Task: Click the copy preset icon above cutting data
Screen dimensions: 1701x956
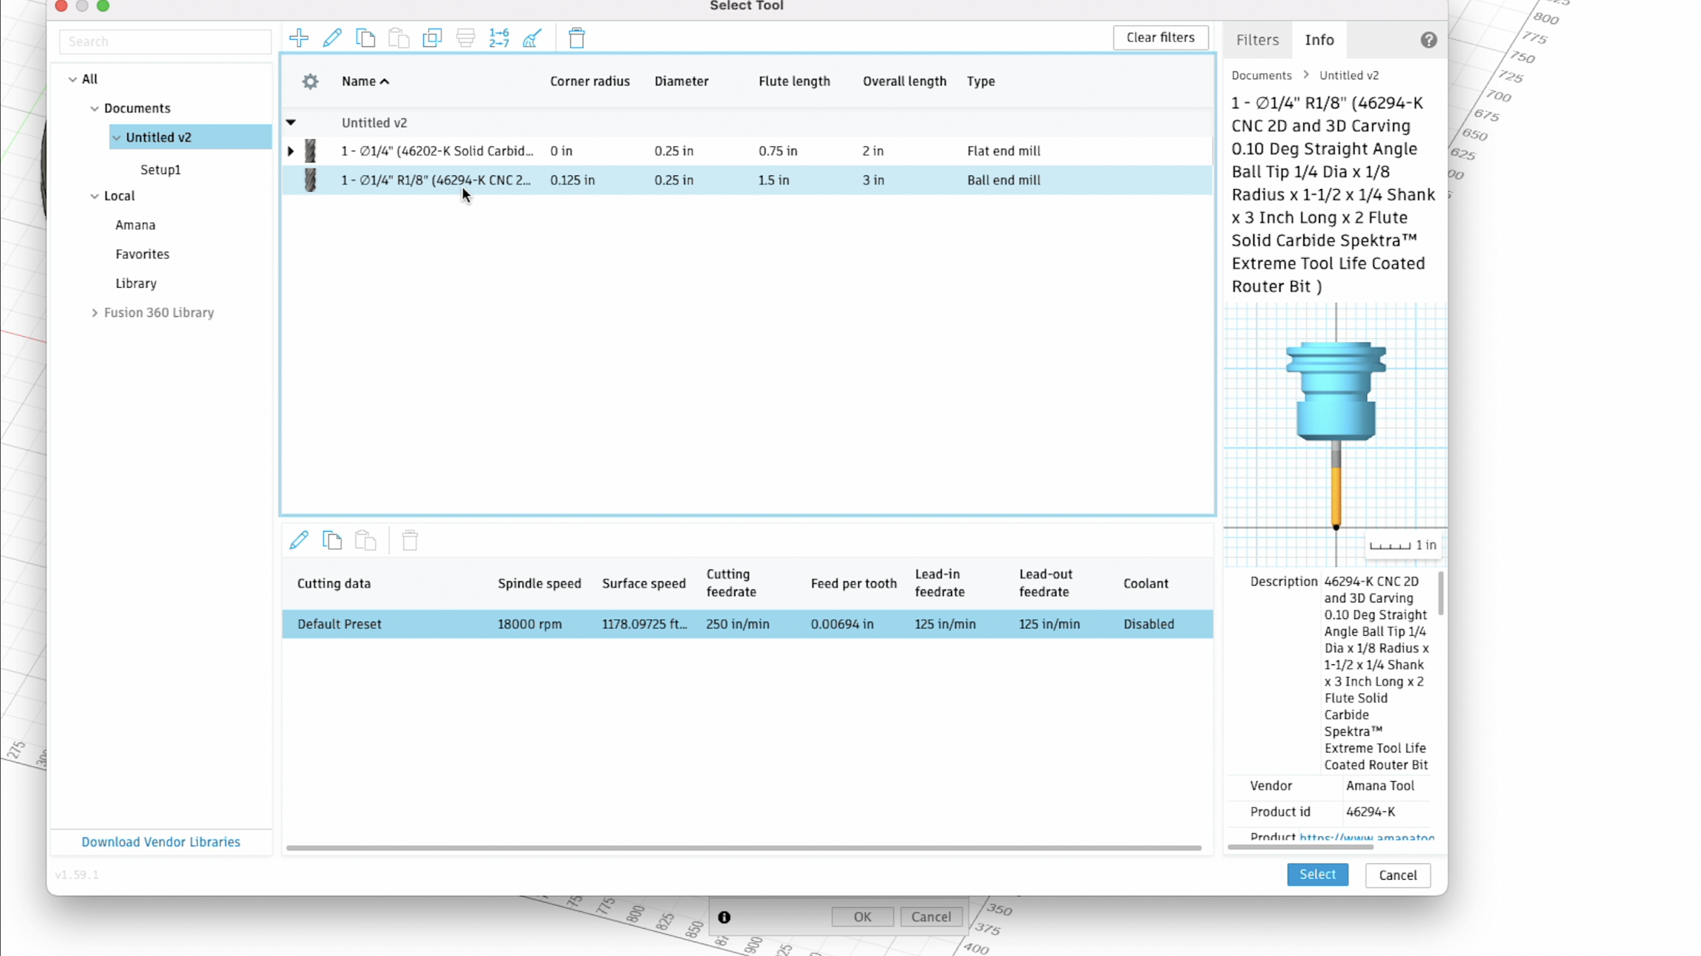Action: tap(332, 540)
